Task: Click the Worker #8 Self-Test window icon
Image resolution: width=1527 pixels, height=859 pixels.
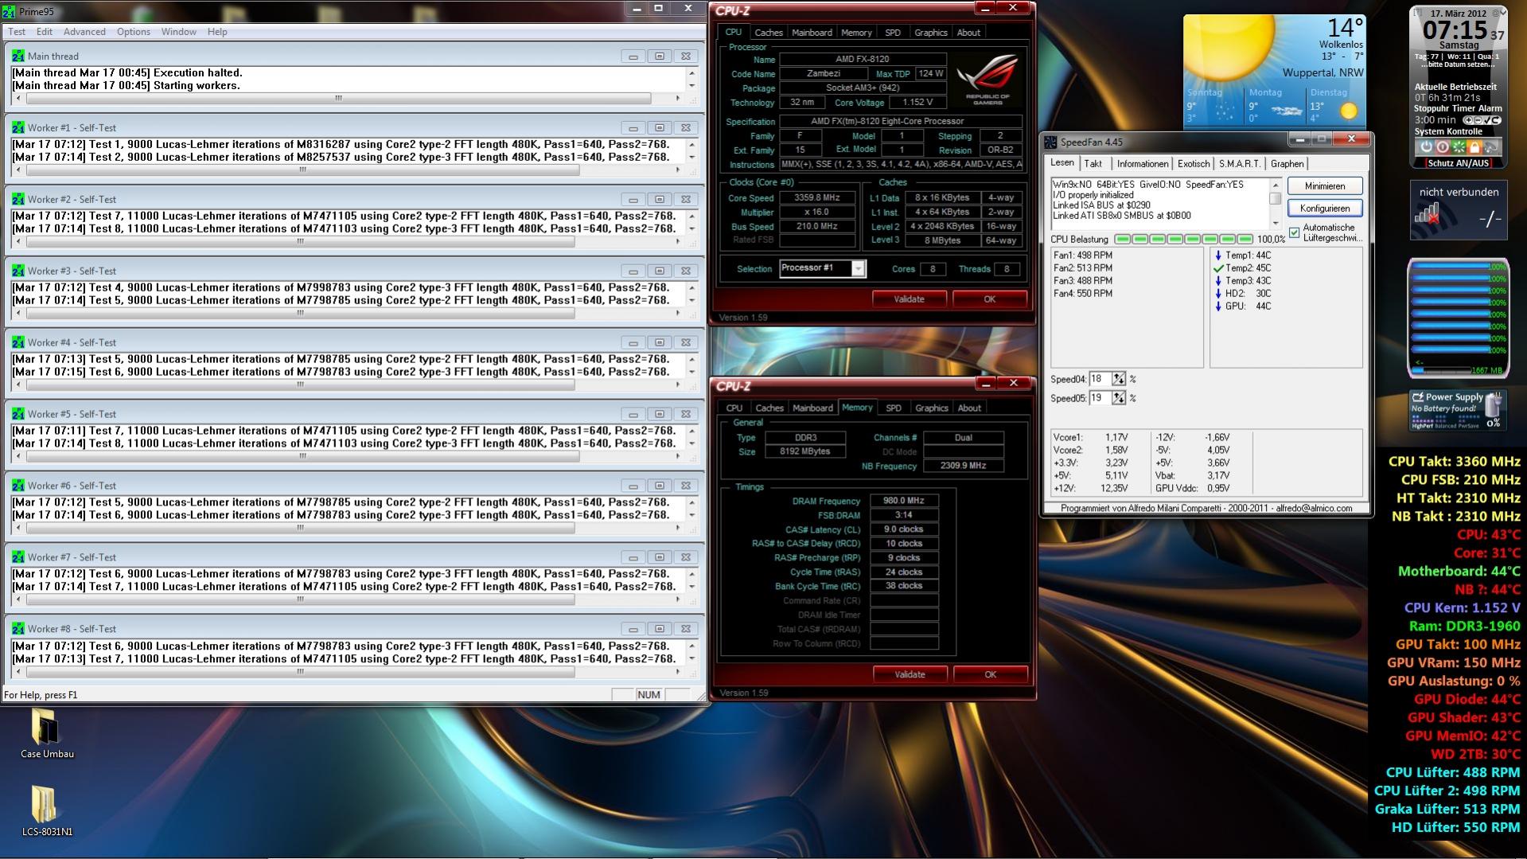Action: 18,629
